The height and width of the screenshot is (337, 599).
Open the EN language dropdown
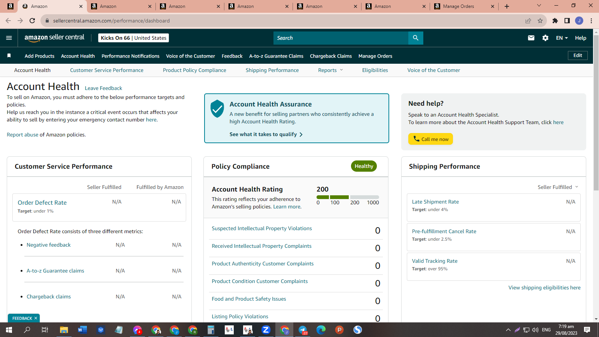click(562, 38)
